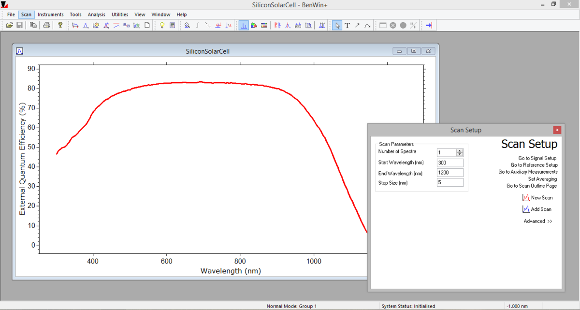Open the Instruments menu

point(51,15)
